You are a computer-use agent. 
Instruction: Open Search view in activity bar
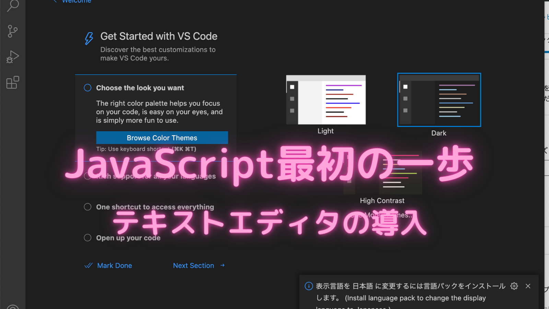click(x=13, y=5)
